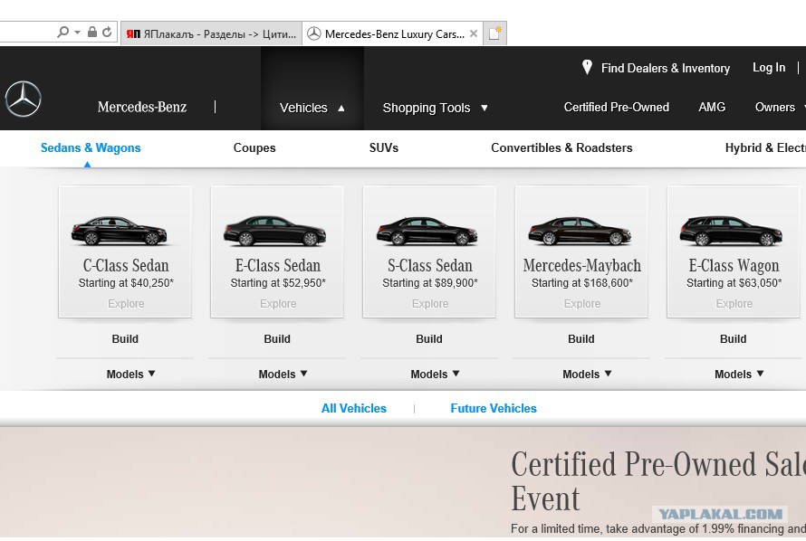Screen dimensions: 806x541
Task: Build an E-Class Sedan
Action: pyautogui.click(x=277, y=338)
